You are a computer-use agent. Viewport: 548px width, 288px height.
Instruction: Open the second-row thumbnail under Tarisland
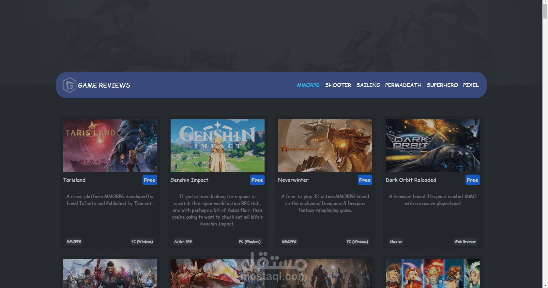point(110,274)
